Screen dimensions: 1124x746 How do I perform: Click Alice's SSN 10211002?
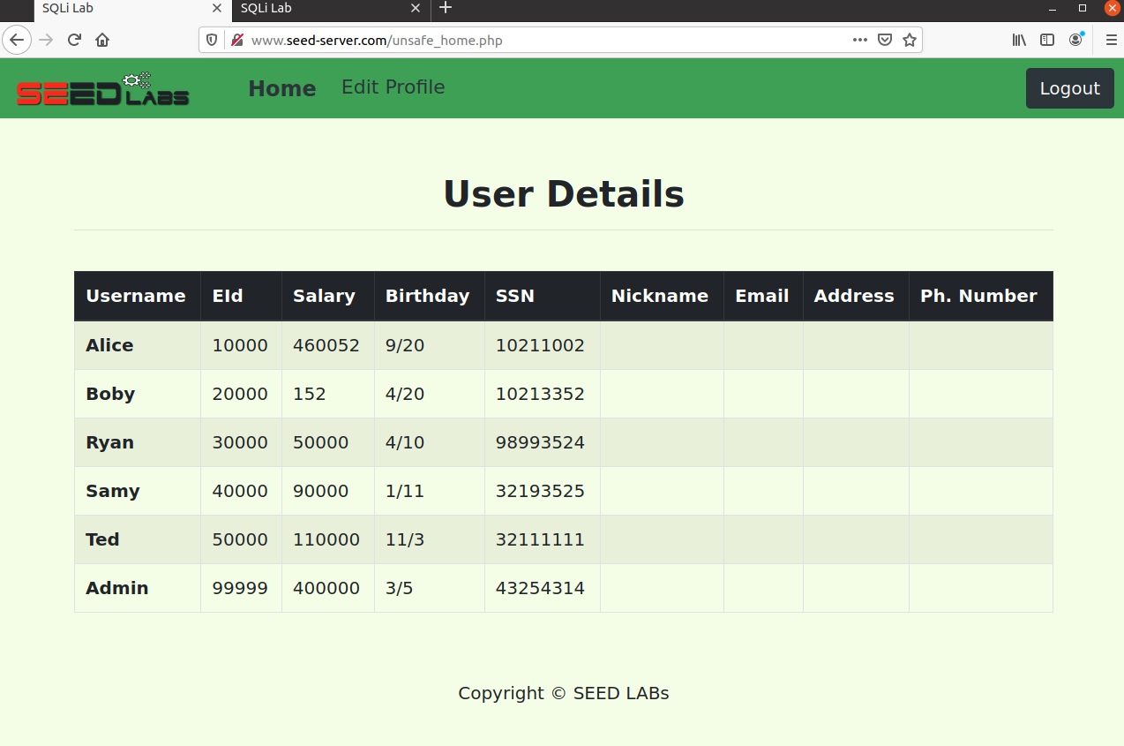point(540,345)
